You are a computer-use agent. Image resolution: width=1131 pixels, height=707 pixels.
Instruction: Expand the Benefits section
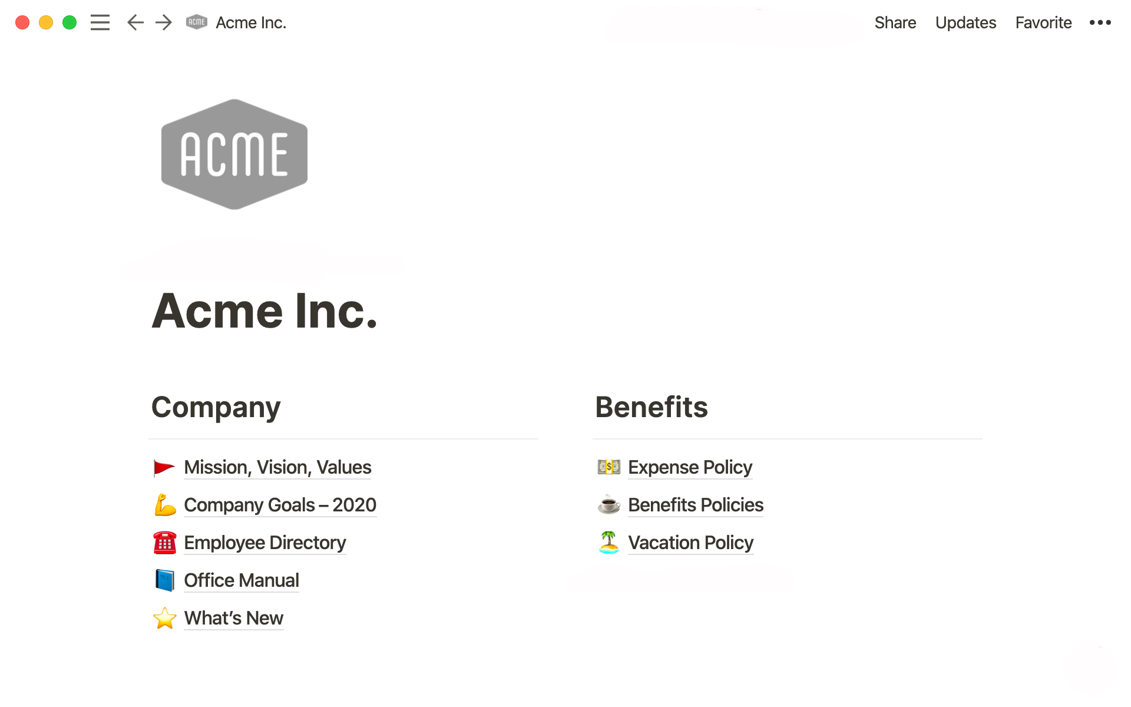coord(650,407)
